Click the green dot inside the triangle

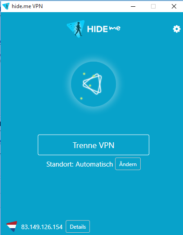[90, 86]
